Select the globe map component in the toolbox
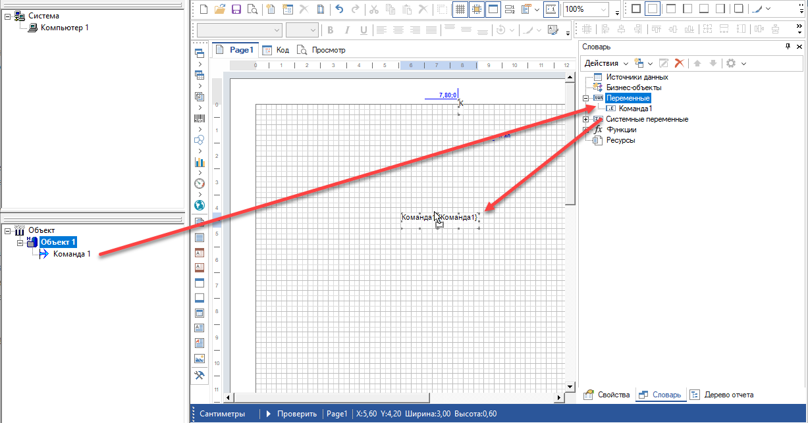Screen dimensions: 808x423 pos(200,205)
